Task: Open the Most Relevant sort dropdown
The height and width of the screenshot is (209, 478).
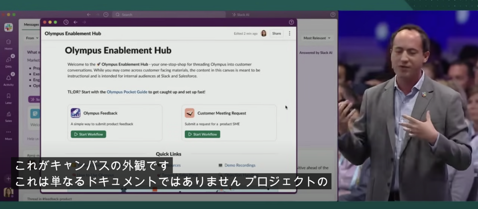Action: click(317, 38)
